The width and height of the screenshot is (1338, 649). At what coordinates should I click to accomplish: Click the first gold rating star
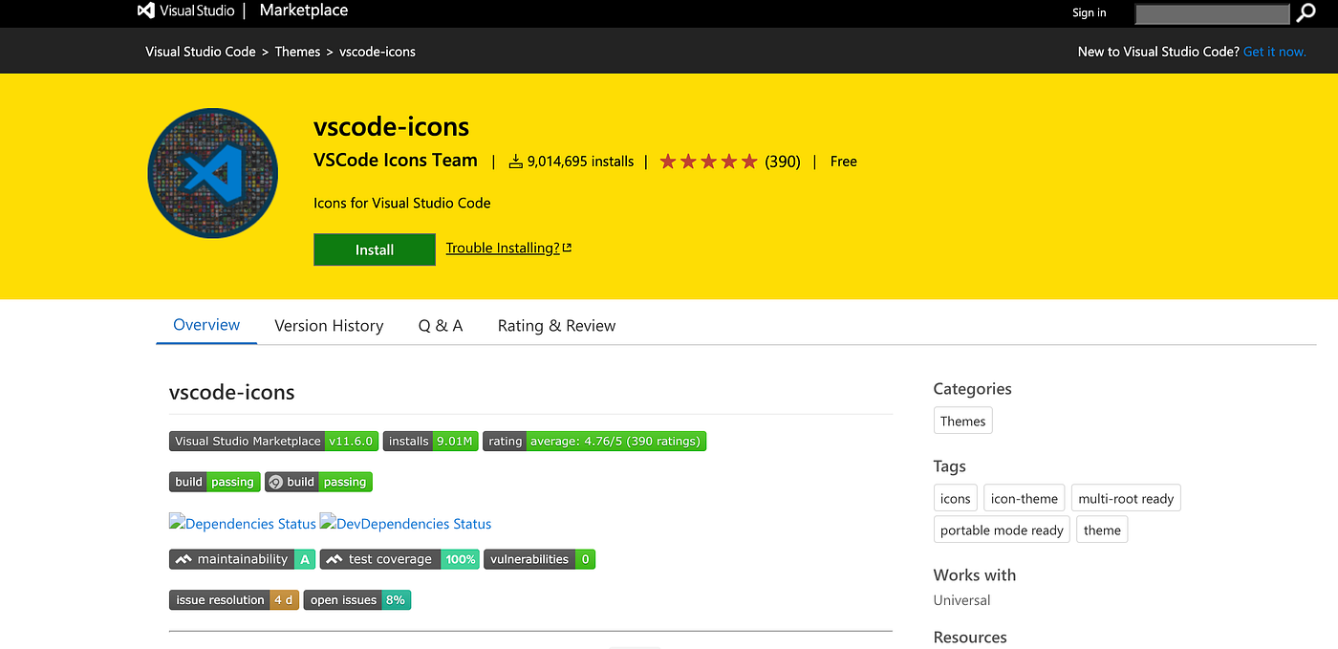[668, 162]
